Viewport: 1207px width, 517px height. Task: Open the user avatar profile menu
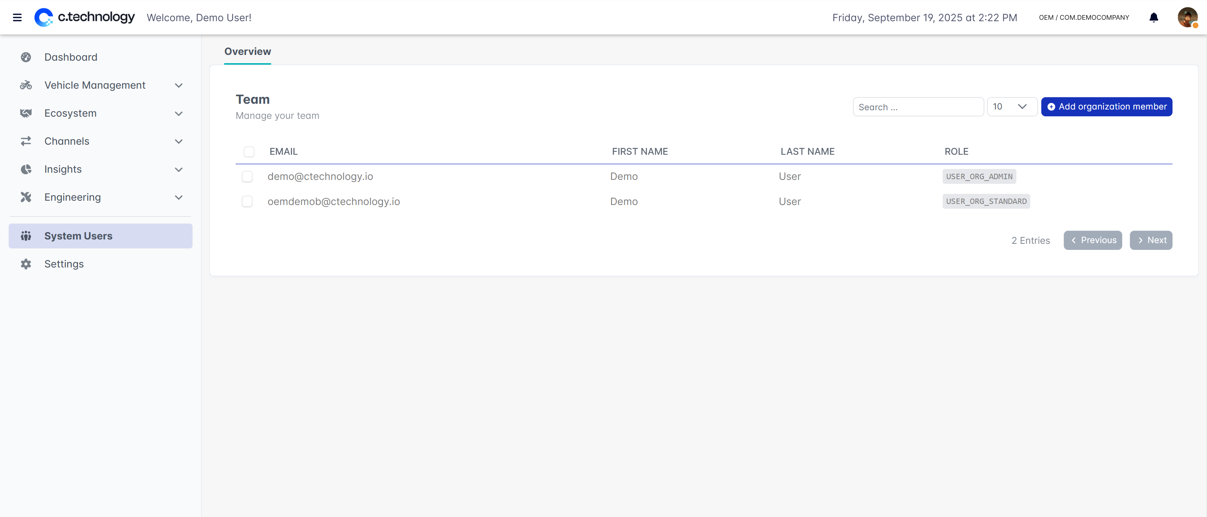pyautogui.click(x=1187, y=17)
